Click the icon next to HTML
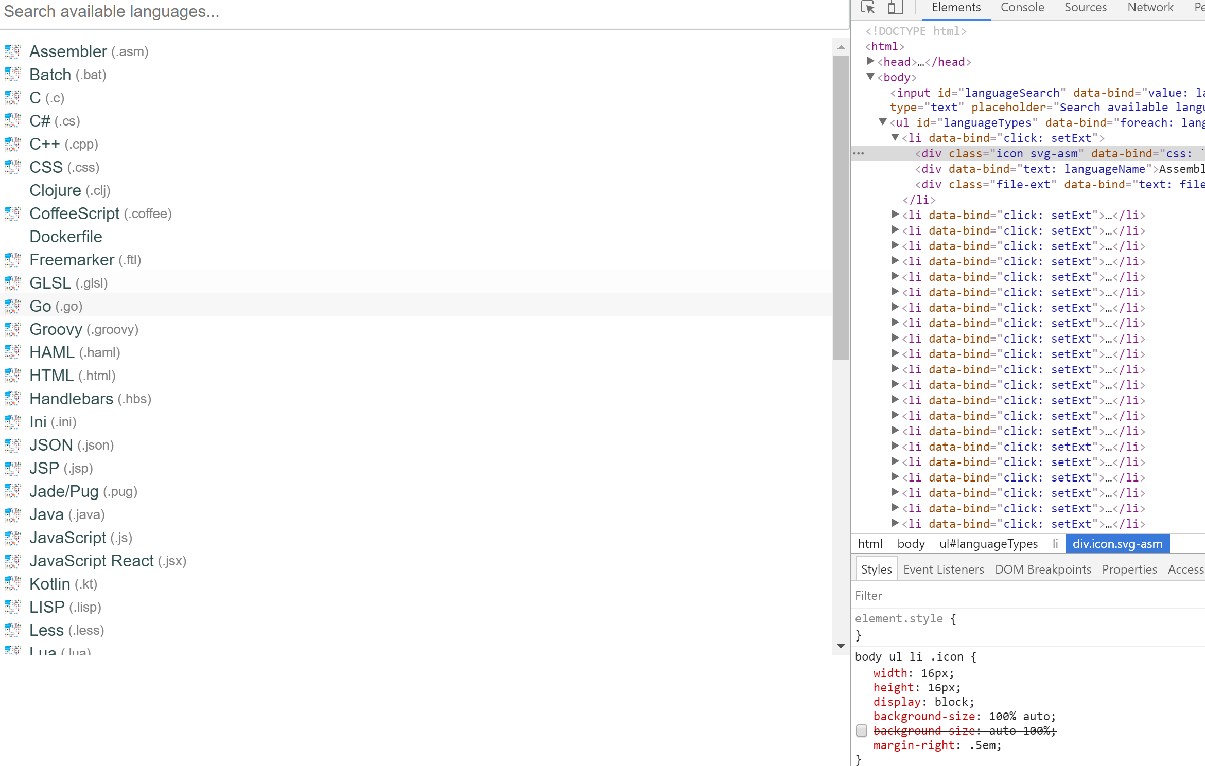The image size is (1205, 766). pos(12,376)
